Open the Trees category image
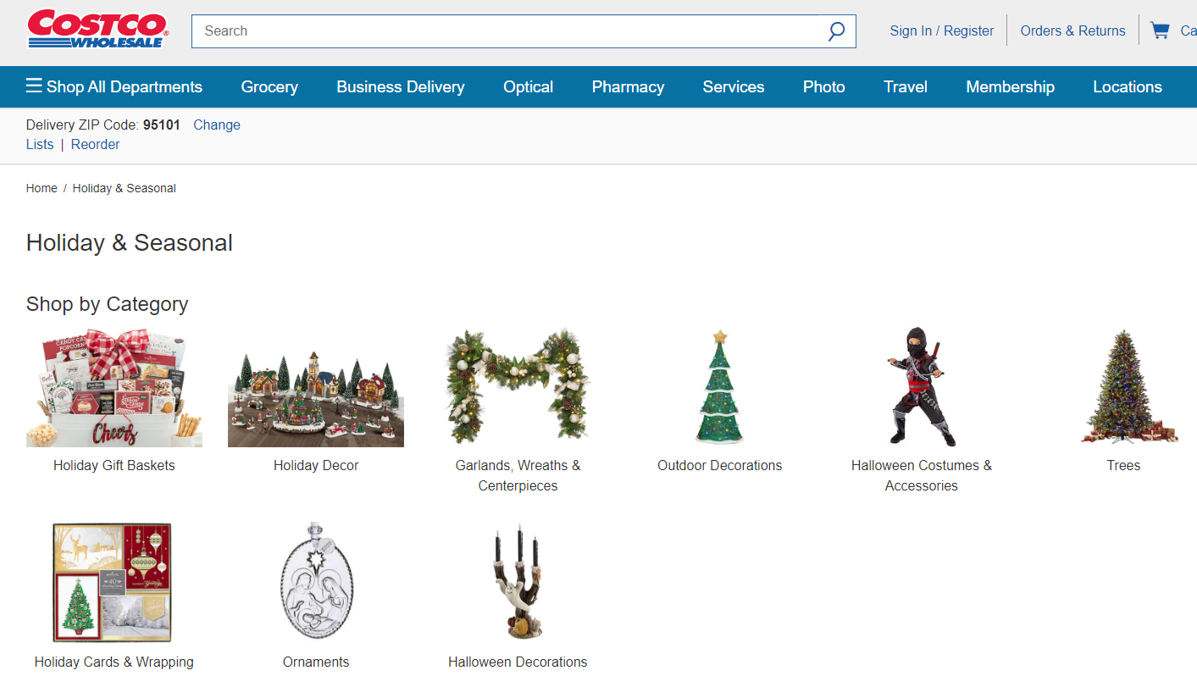The height and width of the screenshot is (676, 1197). pyautogui.click(x=1123, y=388)
